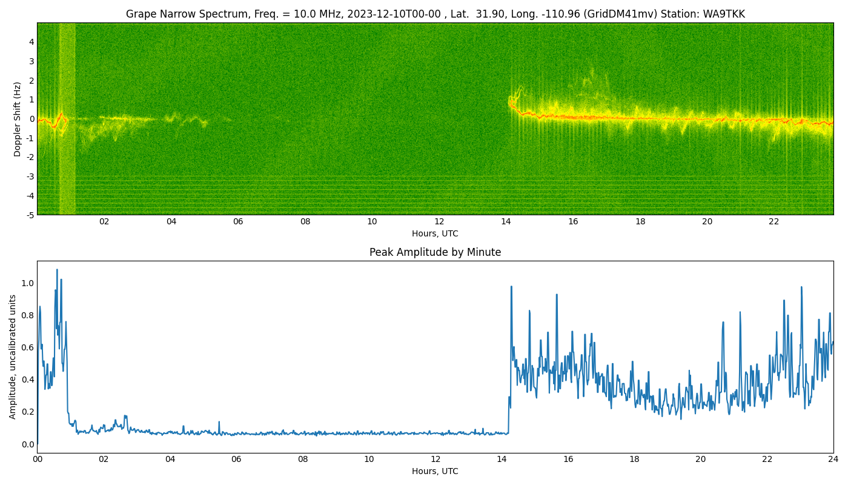Image resolution: width=848 pixels, height=485 pixels.
Task: Click the 4 Hz Doppler shift tick label
Action: (31, 42)
